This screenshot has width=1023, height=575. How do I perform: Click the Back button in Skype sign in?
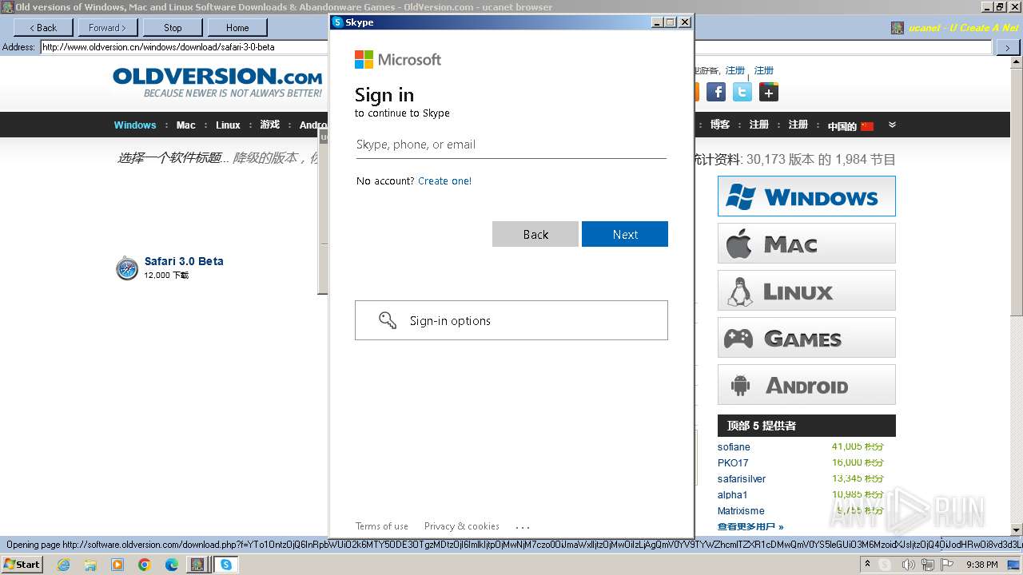tap(535, 234)
